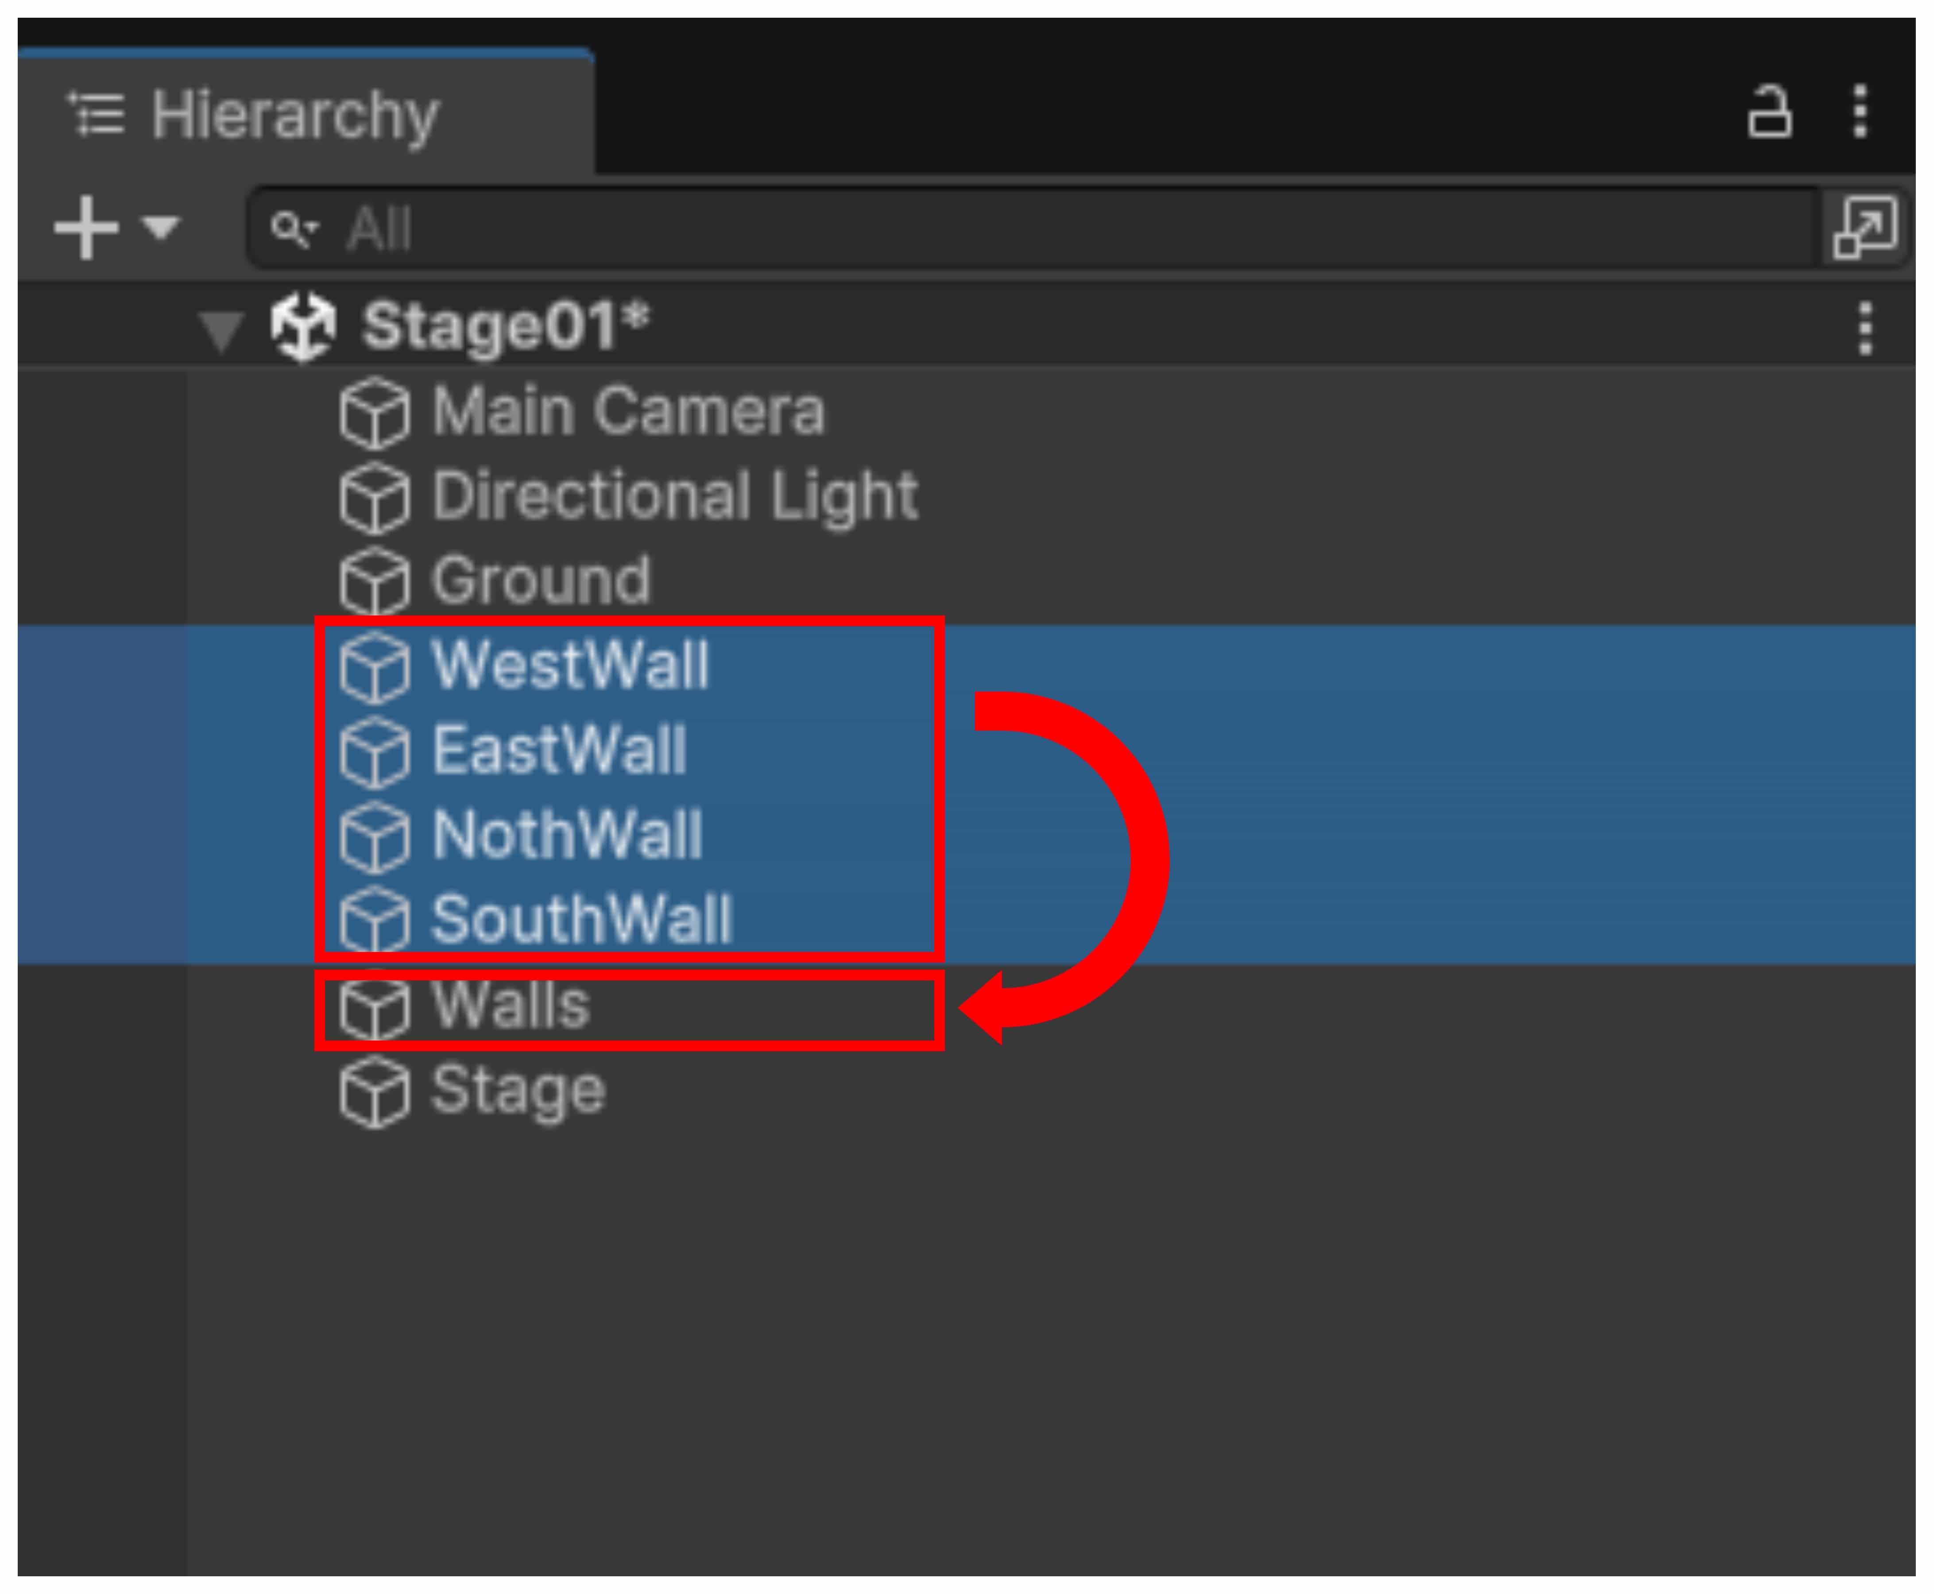Open the create dropdown arrow beside plus
The height and width of the screenshot is (1594, 1934).
coord(162,226)
